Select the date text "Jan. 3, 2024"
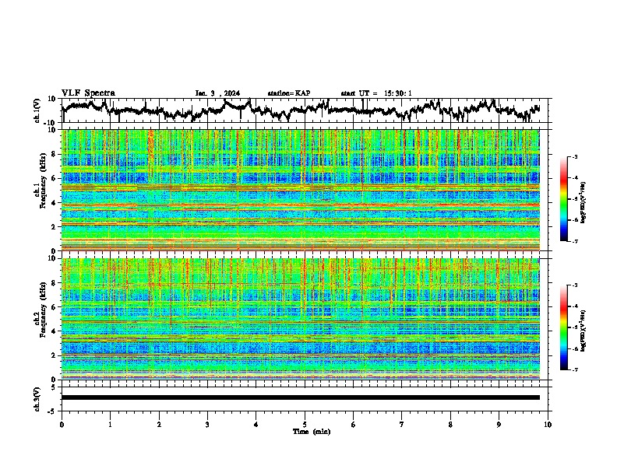Screen dimensions: 617x476 coord(217,93)
